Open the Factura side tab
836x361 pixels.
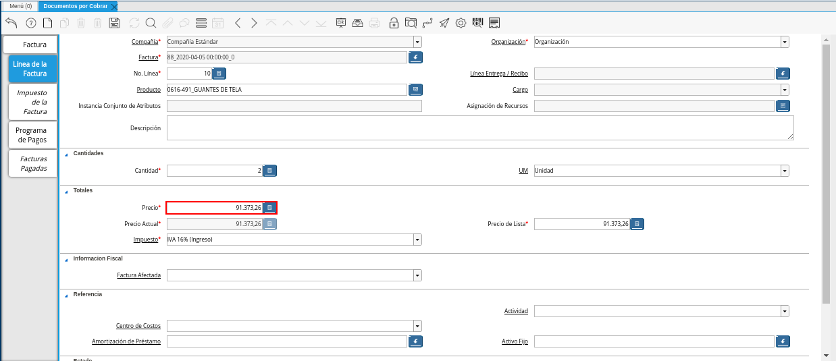click(30, 45)
